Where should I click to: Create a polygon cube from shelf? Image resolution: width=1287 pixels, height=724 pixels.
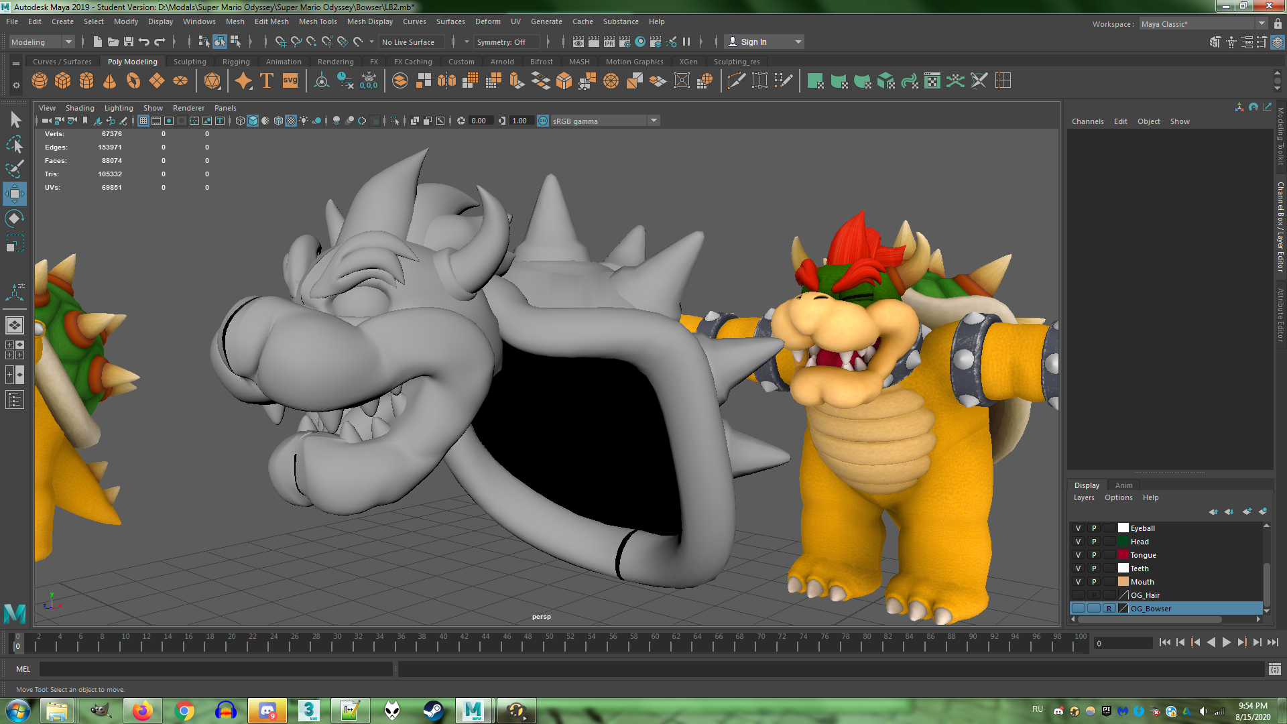pyautogui.click(x=63, y=81)
